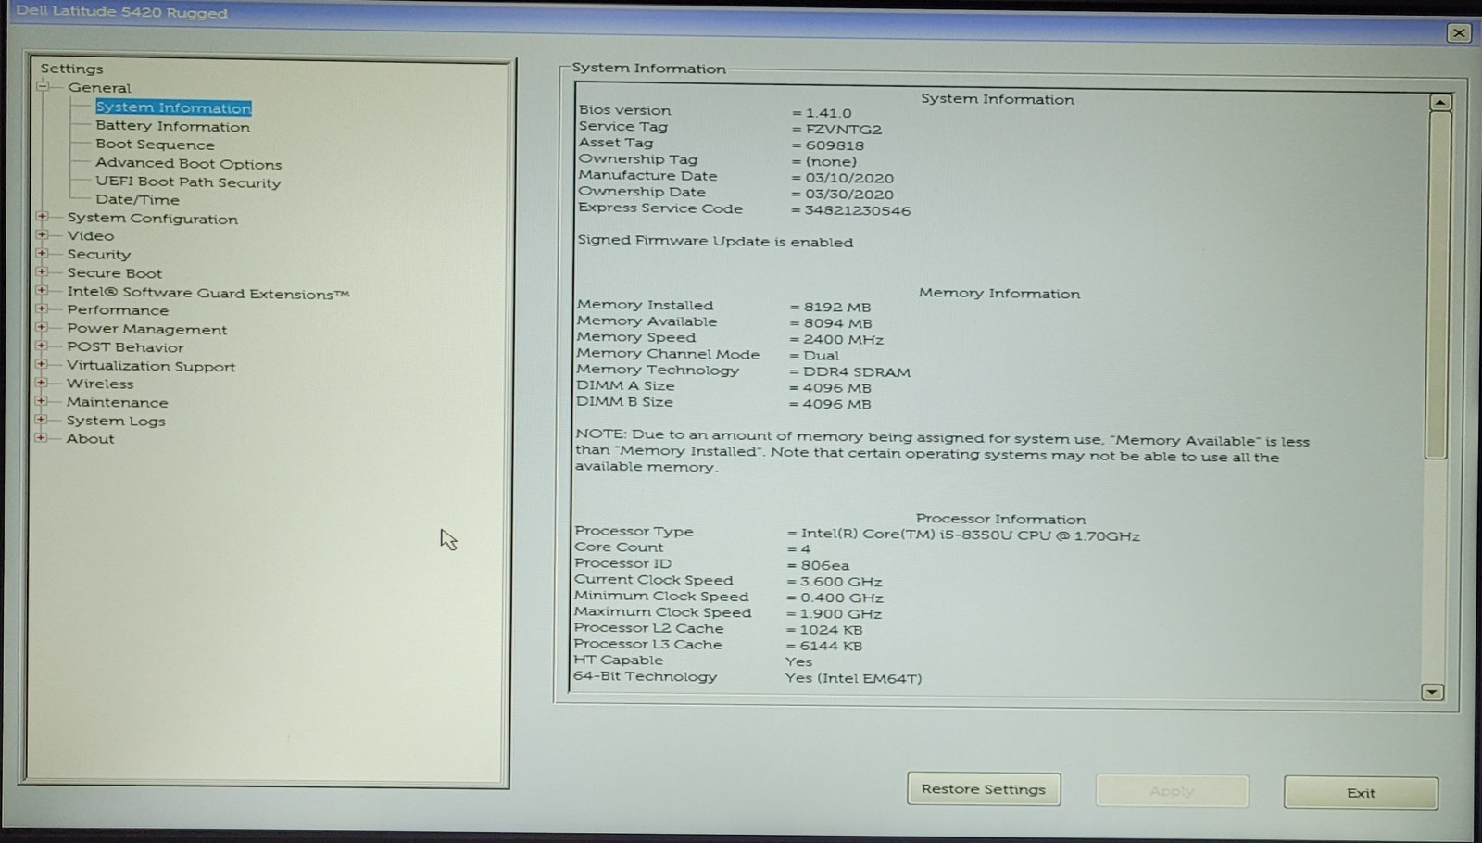1482x843 pixels.
Task: Click the Exit button
Action: 1361,793
